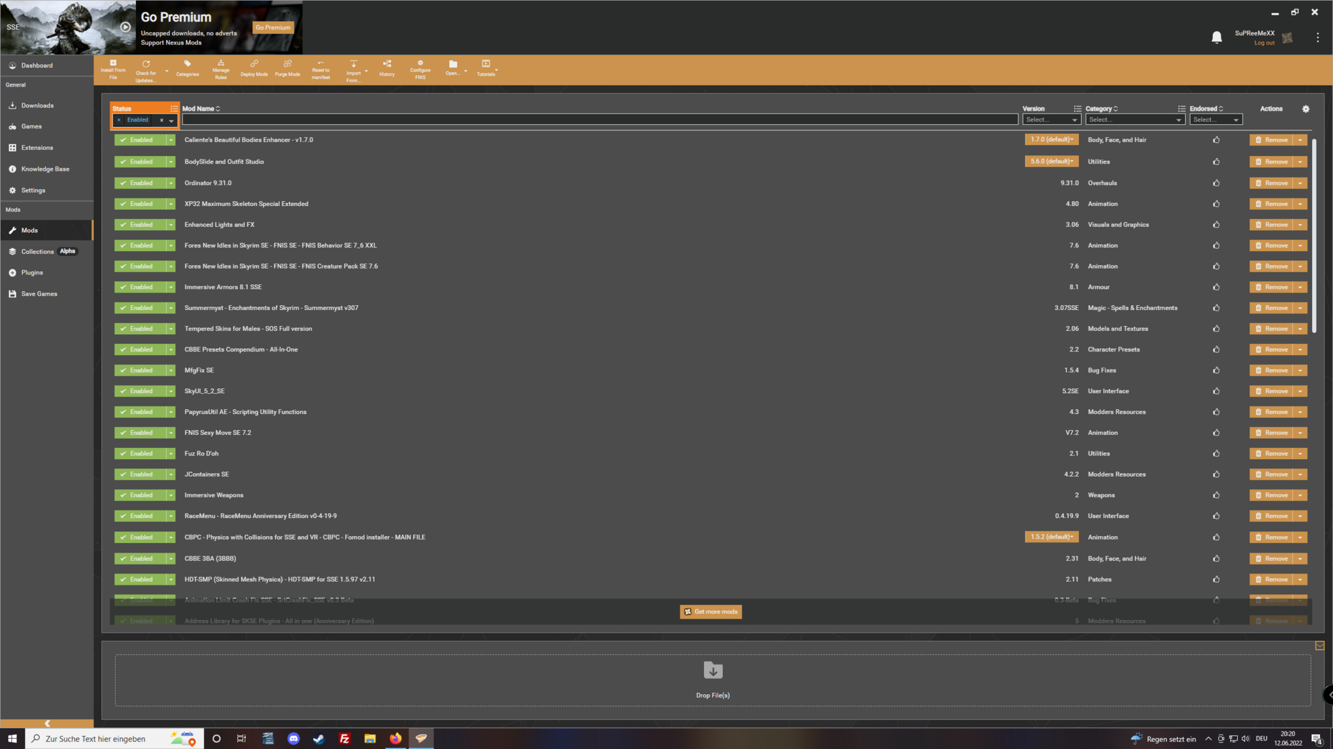Toggle Enabled status for JContainers SE
The width and height of the screenshot is (1333, 749).
point(140,474)
